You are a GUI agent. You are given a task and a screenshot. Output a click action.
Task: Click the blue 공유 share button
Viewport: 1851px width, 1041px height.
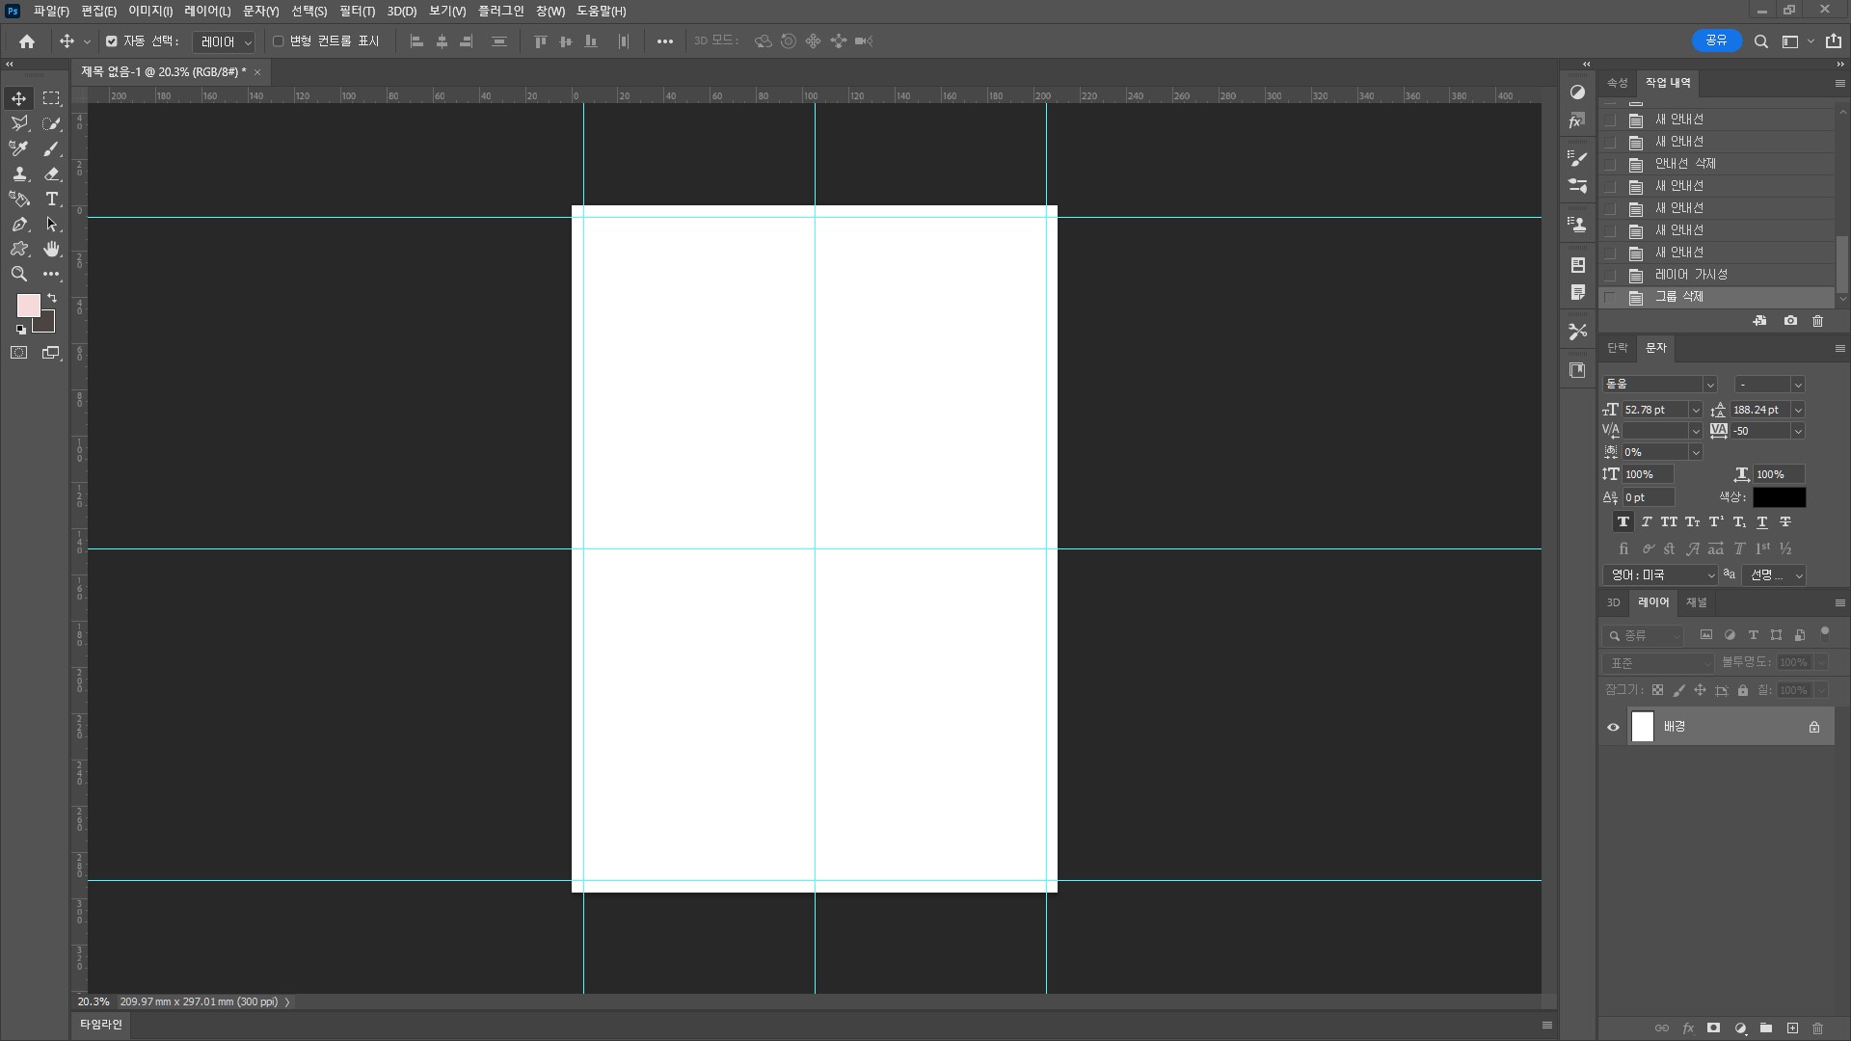[1716, 40]
